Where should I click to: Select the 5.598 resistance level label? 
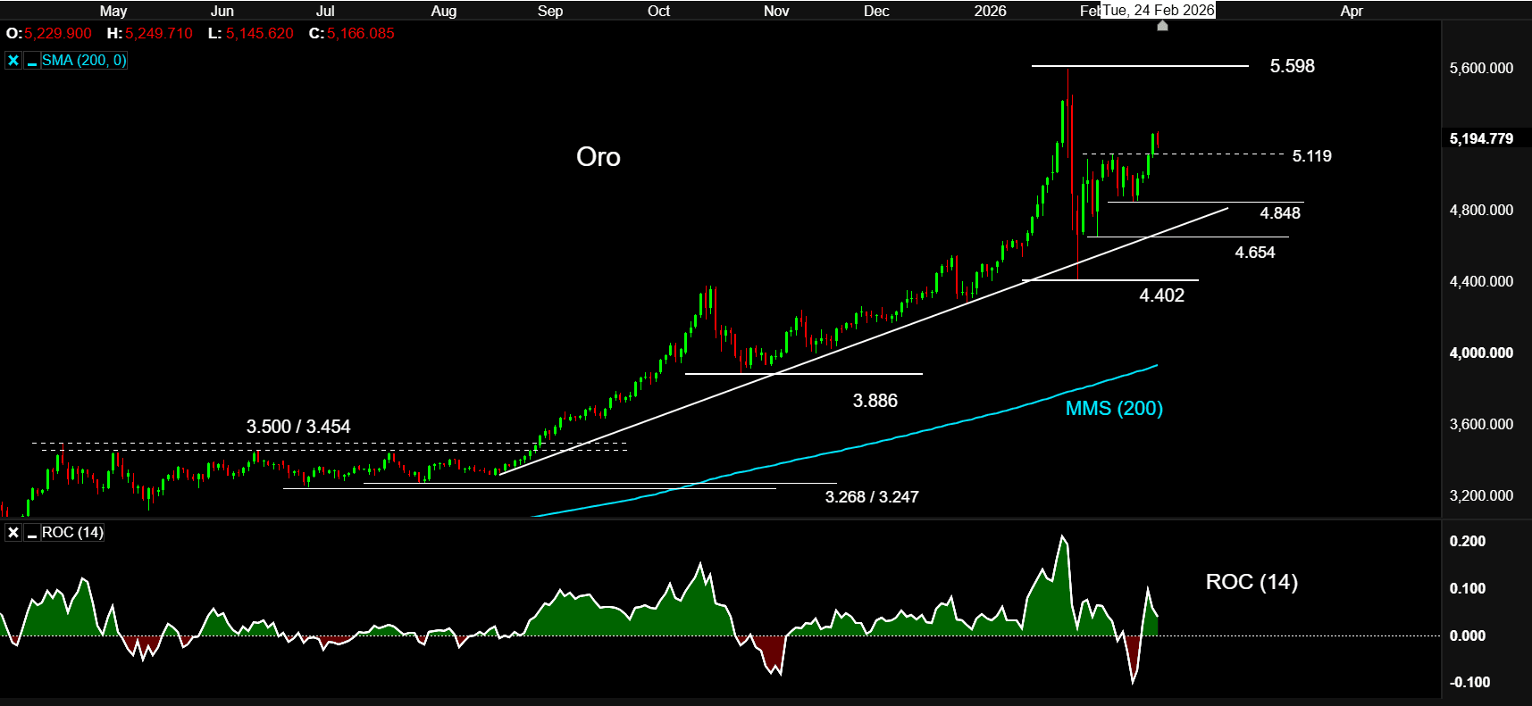tap(1292, 66)
